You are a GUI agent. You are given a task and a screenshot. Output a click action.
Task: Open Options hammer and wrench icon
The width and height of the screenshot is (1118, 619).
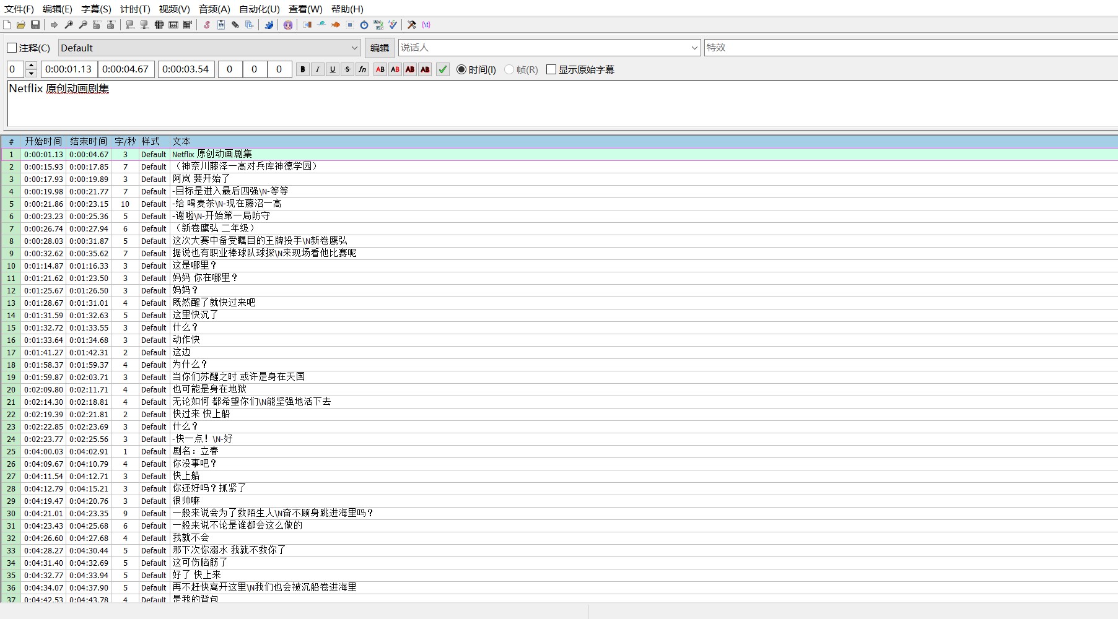(412, 25)
